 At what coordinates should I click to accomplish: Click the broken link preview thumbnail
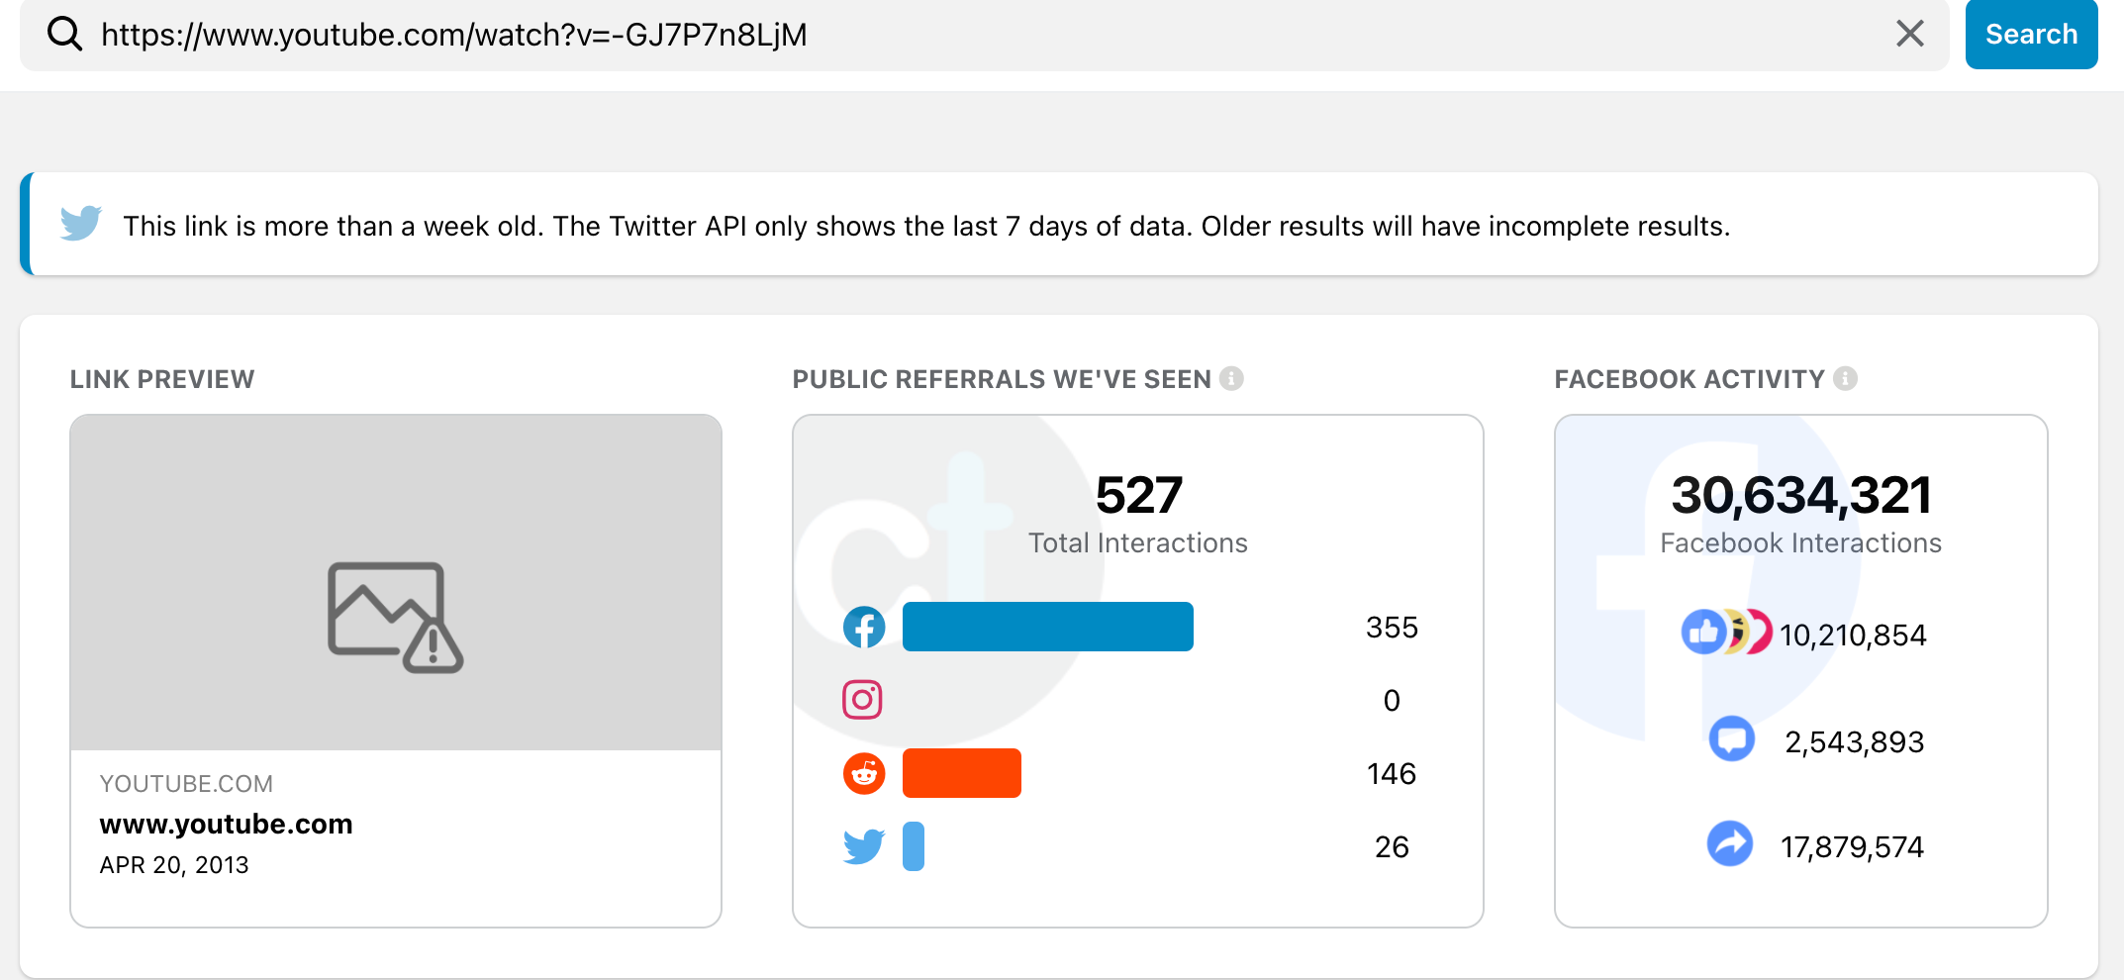coord(396,584)
